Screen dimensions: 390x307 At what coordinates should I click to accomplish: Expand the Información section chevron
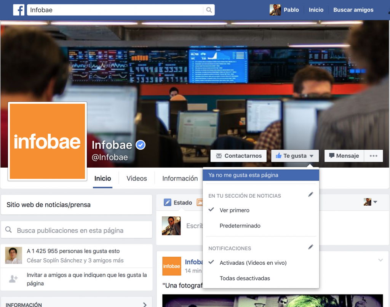[145, 304]
